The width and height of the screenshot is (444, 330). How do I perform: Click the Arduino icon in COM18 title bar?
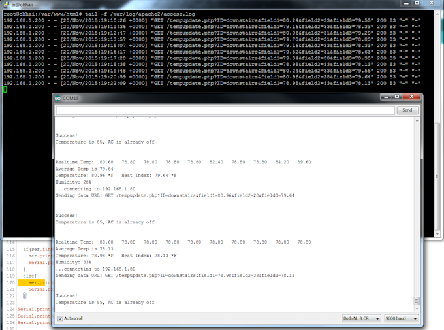pos(57,99)
